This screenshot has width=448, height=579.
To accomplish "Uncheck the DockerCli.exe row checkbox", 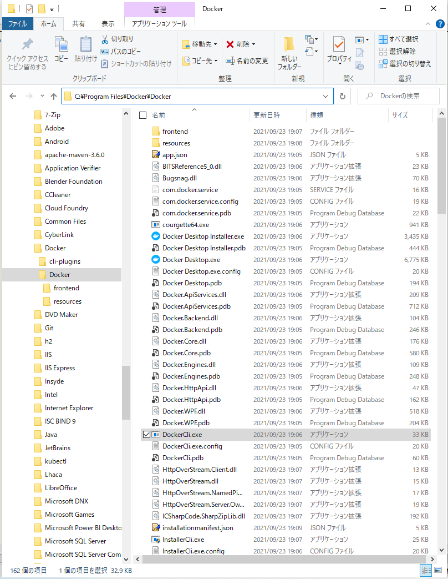I will click(x=146, y=435).
